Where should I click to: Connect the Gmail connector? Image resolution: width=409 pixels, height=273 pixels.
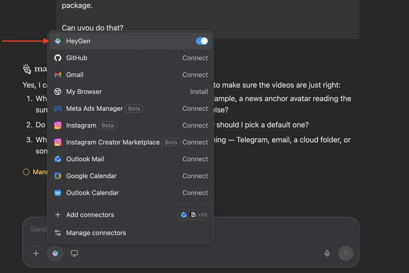click(195, 75)
